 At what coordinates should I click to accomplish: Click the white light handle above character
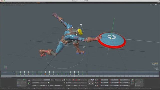[x=81, y=24]
